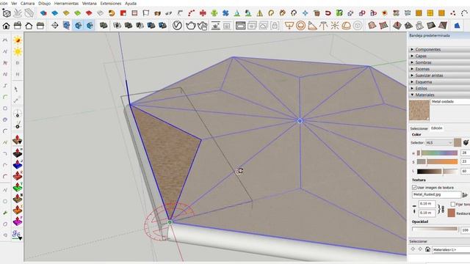Click the V-Ray show frame buffer icon
The height and width of the screenshot is (264, 470).
(240, 26)
